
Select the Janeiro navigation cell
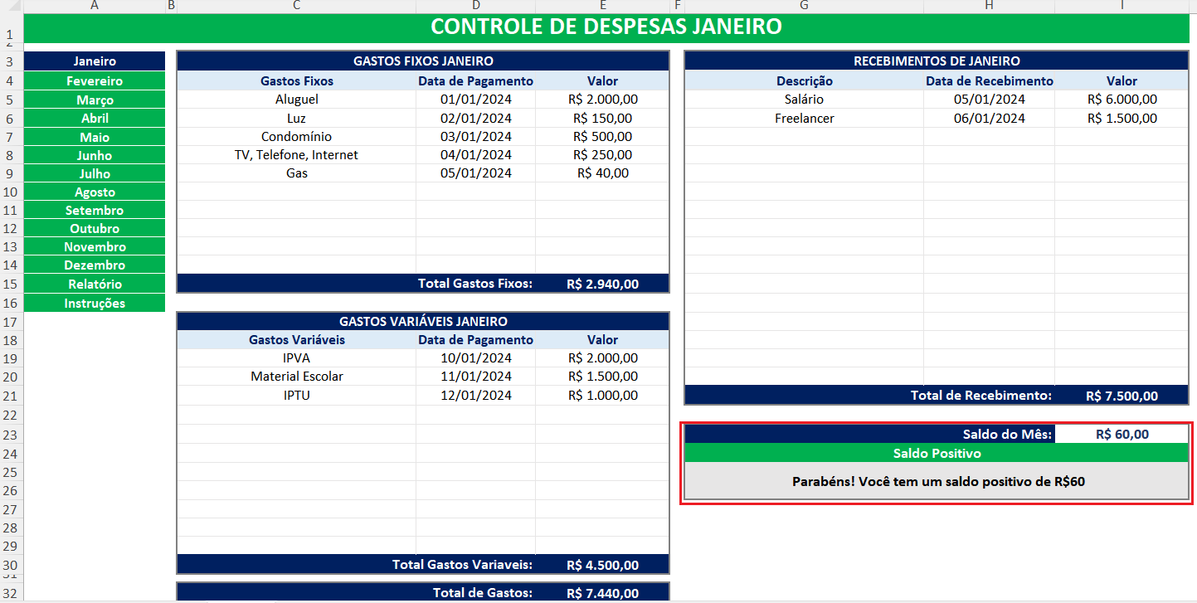point(95,61)
